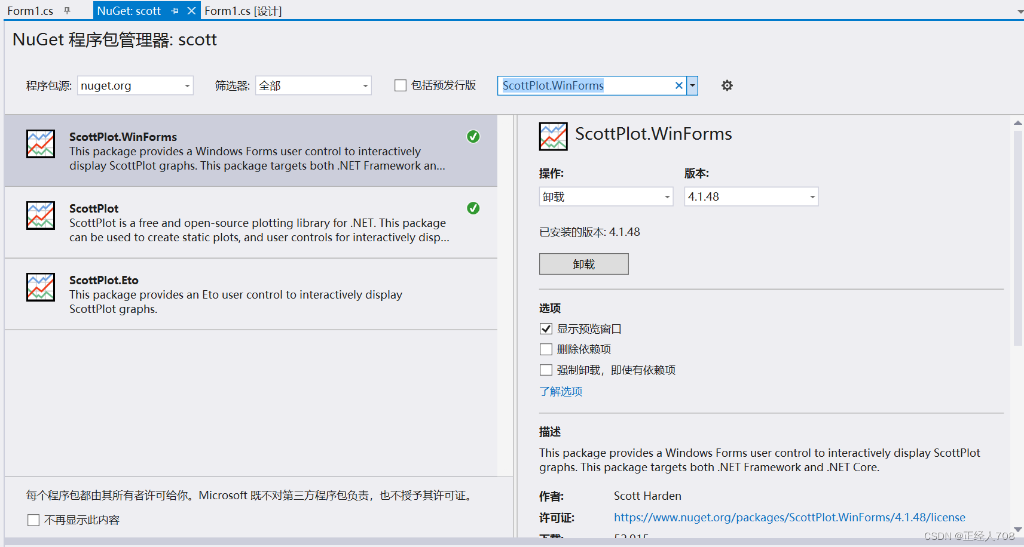
Task: Click the 卸载 uninstall button
Action: coord(584,264)
